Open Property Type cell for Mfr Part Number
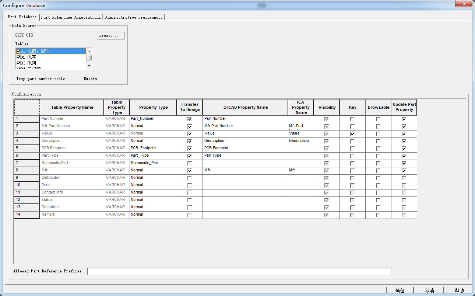This screenshot has height=296, width=475. point(153,126)
